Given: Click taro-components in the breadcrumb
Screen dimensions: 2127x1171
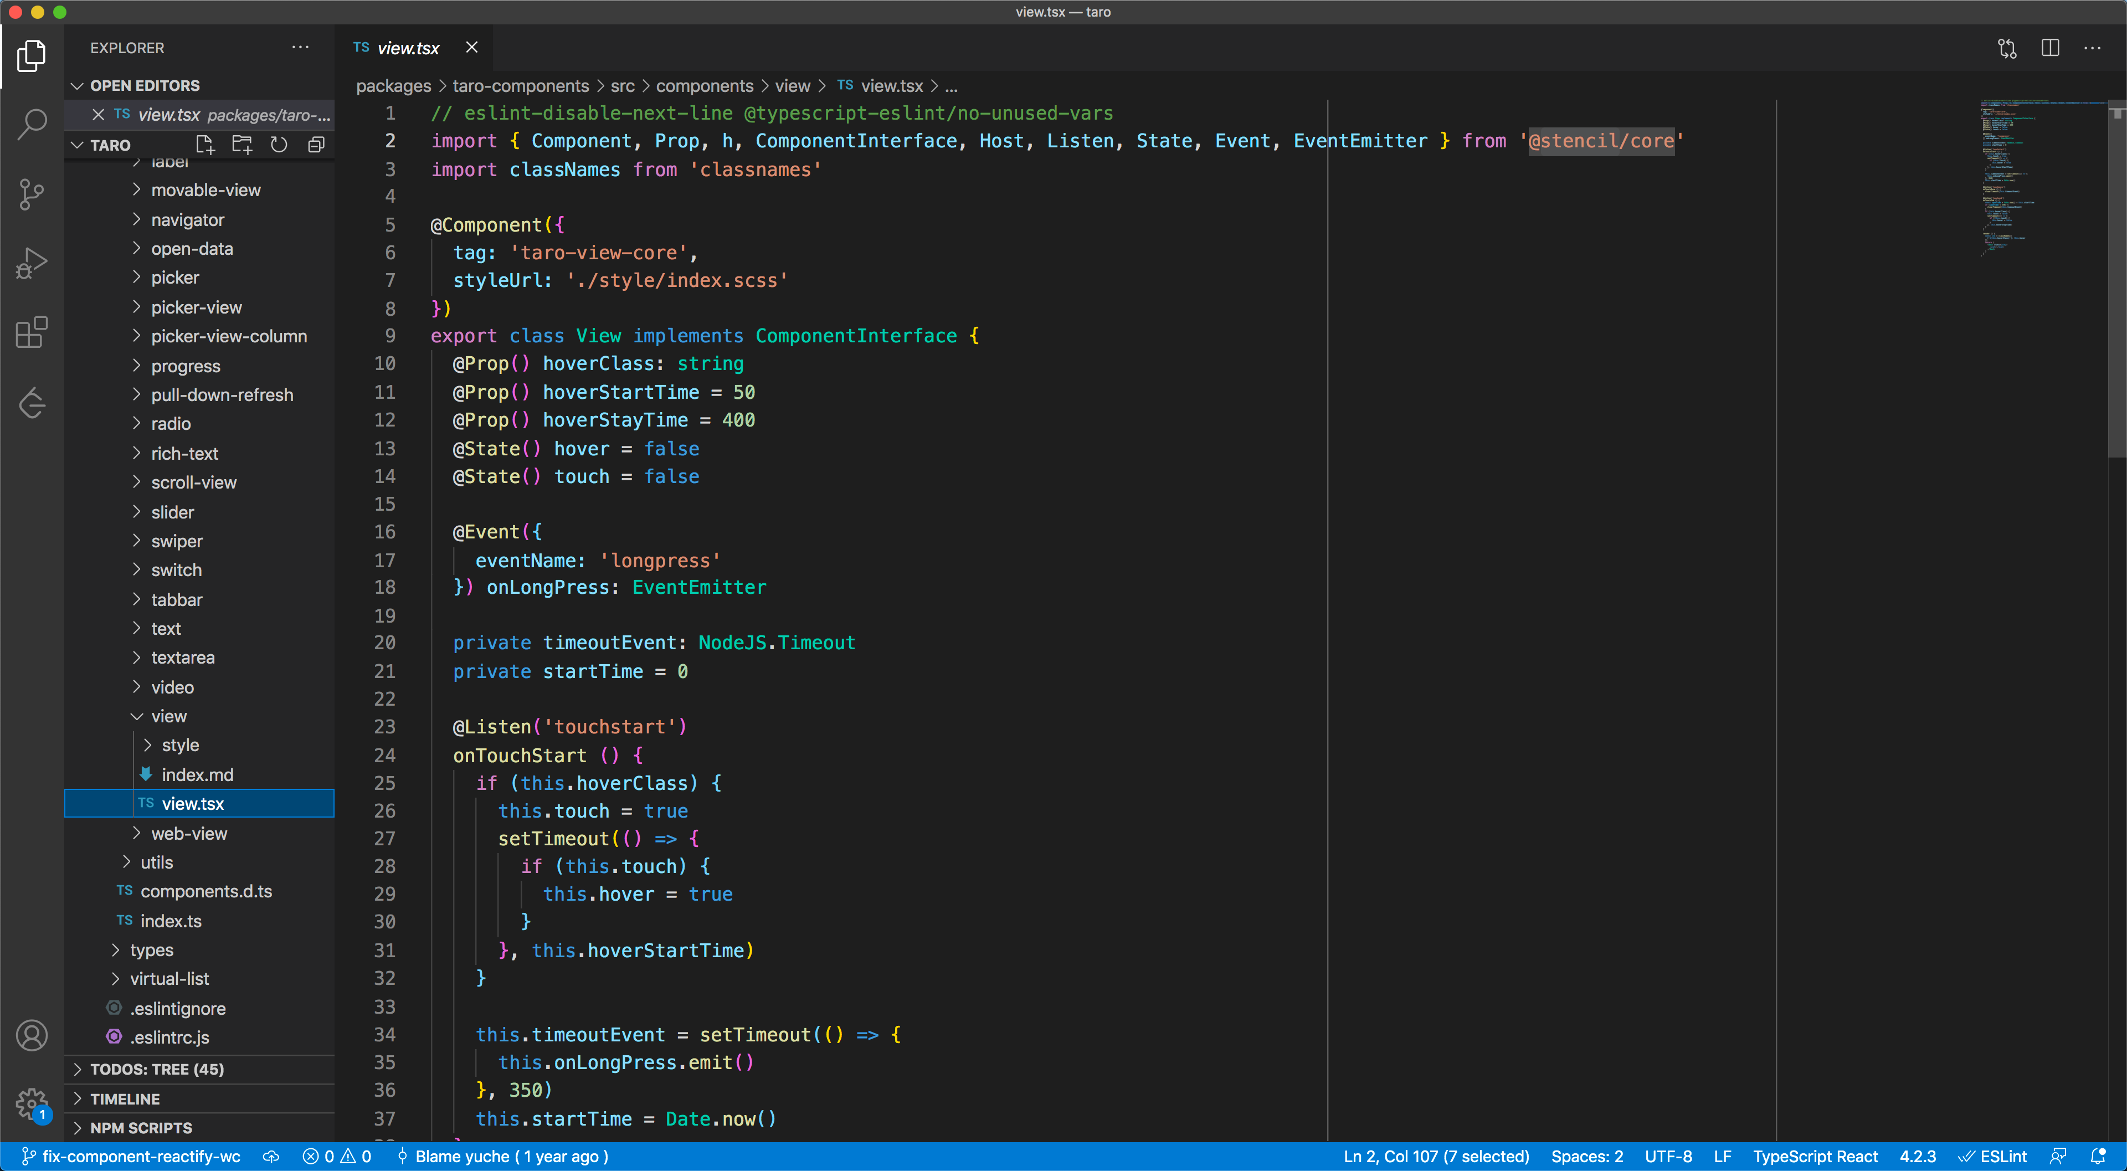Looking at the screenshot, I should tap(520, 86).
